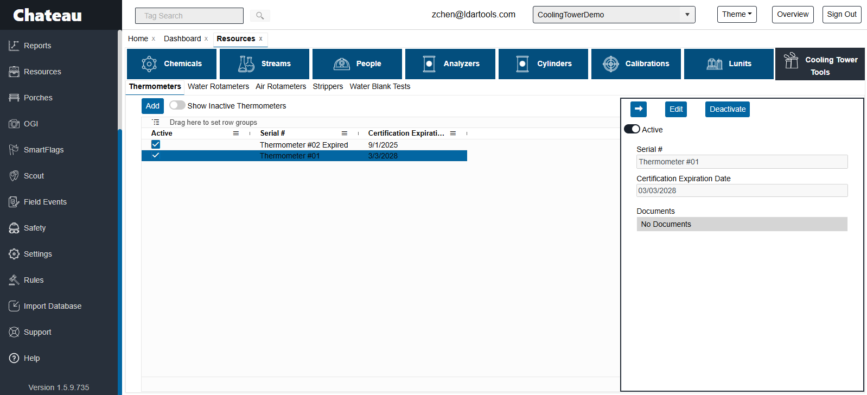
Task: Uncheck Active box for Thermometer #02 Expired
Action: coord(156,144)
